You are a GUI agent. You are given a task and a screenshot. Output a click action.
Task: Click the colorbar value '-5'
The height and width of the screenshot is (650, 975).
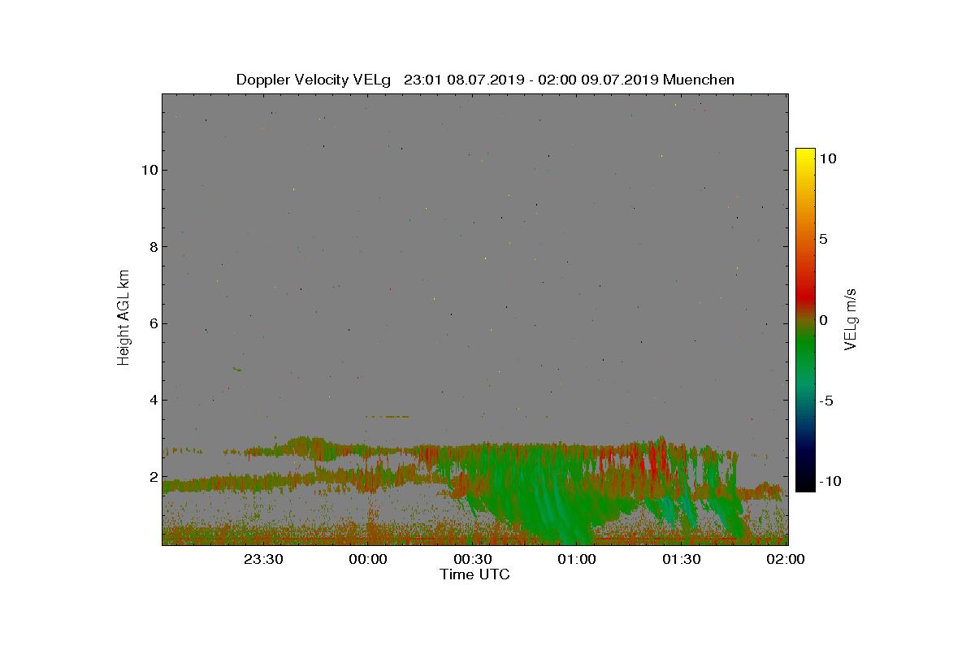click(x=825, y=401)
